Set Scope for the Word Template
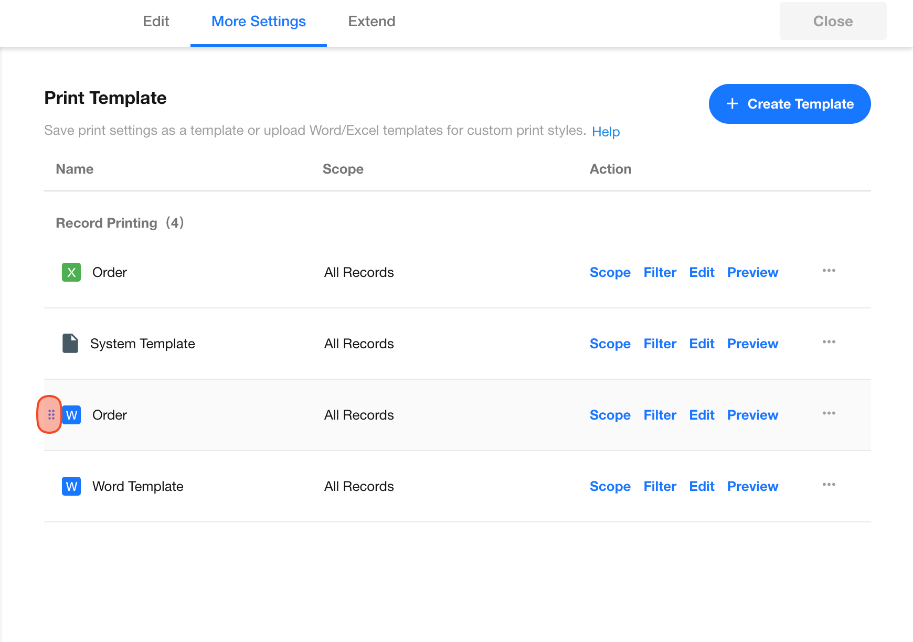The image size is (913, 642). 610,486
